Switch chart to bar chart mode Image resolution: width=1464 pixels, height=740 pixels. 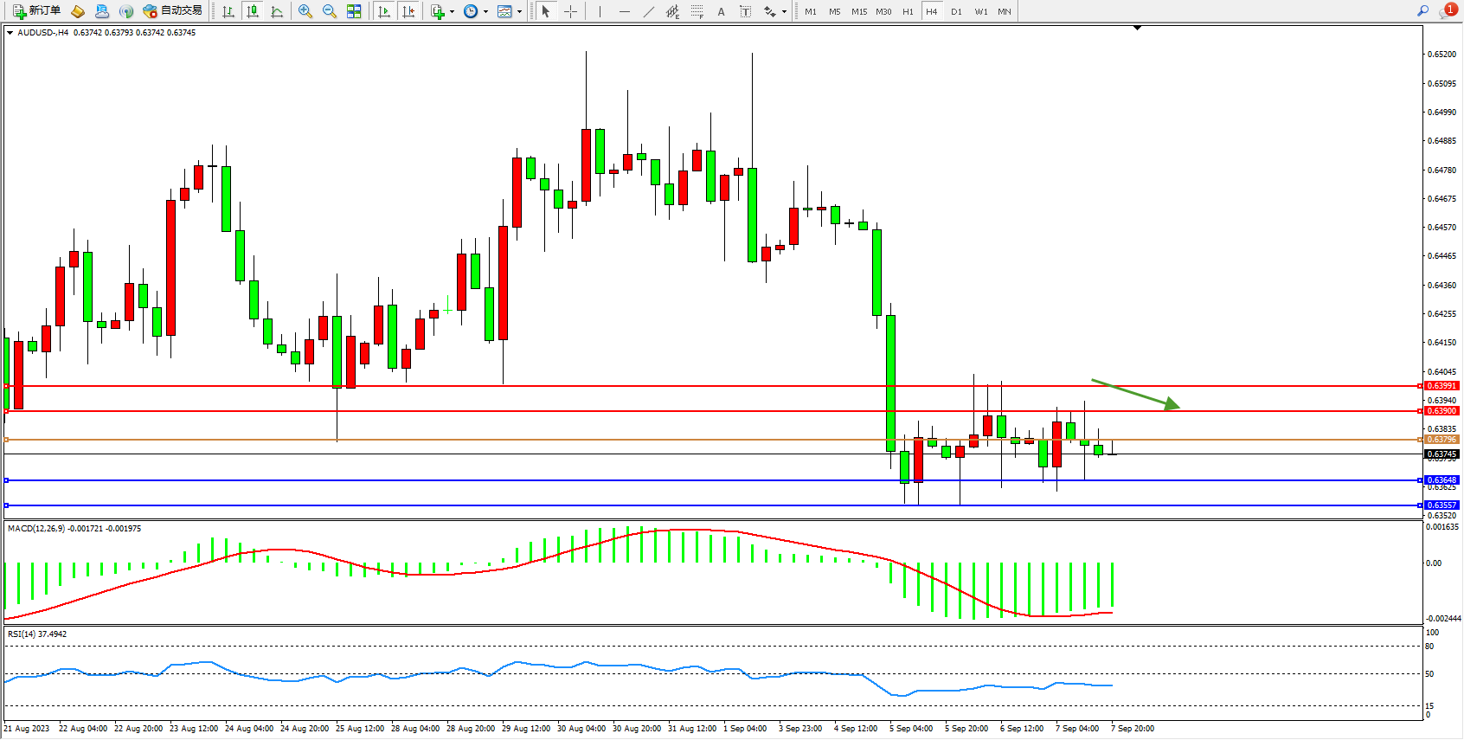(228, 11)
